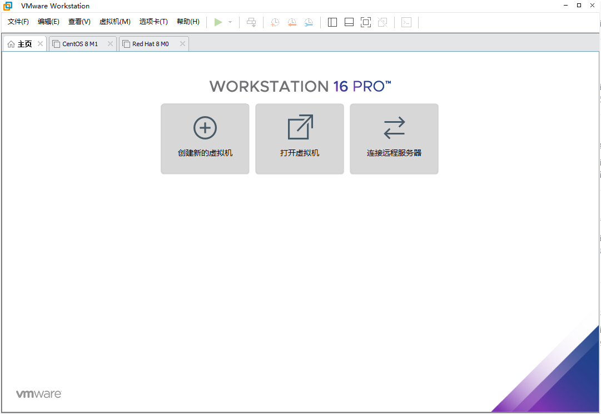The width and height of the screenshot is (601, 414).
Task: Close the 主页 tab
Action: coord(40,44)
